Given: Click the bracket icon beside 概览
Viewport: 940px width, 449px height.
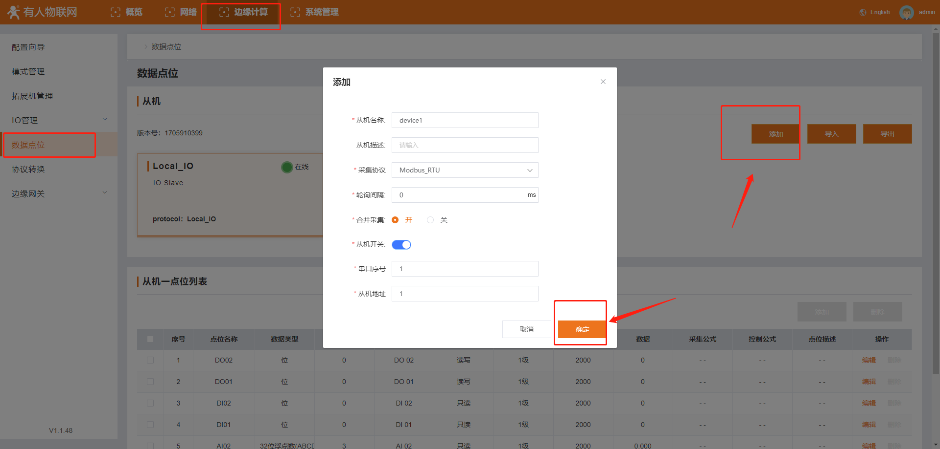Looking at the screenshot, I should [116, 12].
